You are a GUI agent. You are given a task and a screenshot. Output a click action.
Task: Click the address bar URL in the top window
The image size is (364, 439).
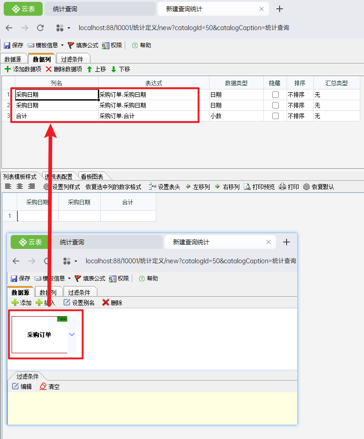[x=184, y=28]
